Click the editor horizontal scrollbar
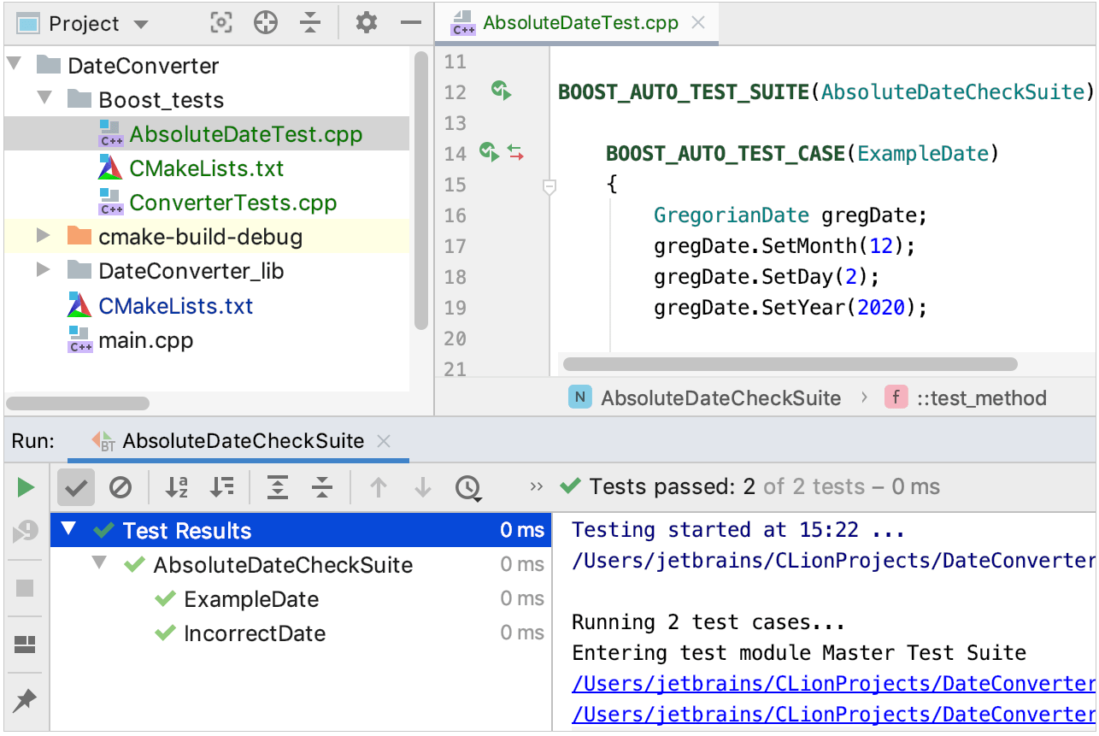This screenshot has height=736, width=1099. [x=790, y=364]
